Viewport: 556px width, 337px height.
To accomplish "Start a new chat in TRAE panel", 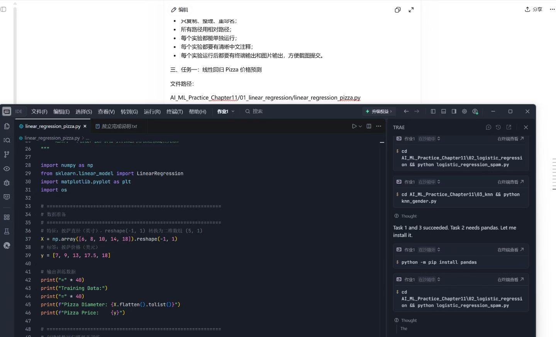I will coord(488,127).
